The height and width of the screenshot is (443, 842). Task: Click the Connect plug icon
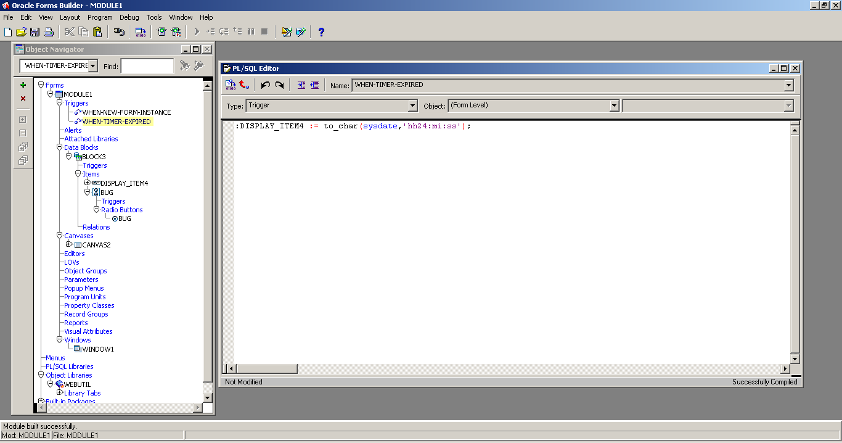[x=119, y=32]
